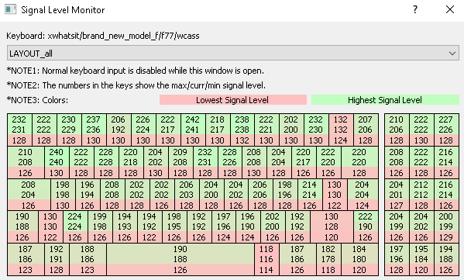Select the key cell showing 118/116/114
Image resolution: width=464 pixels, height=280 pixels.
coord(266,260)
